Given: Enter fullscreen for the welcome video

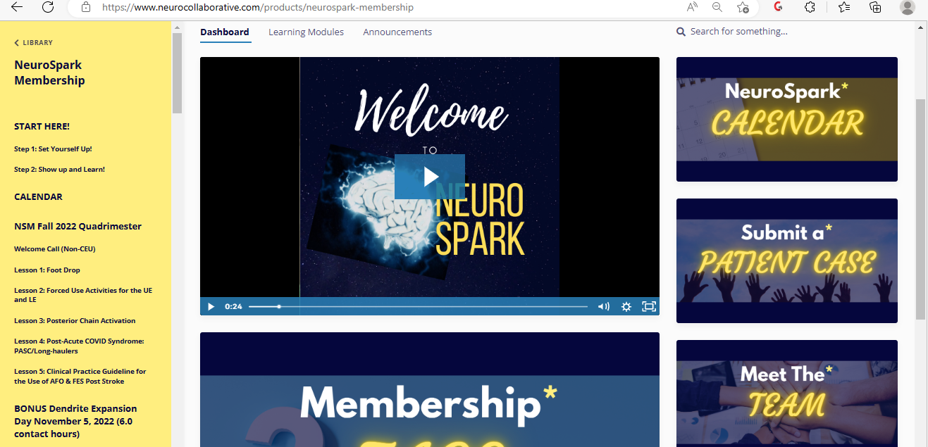Looking at the screenshot, I should pos(649,306).
